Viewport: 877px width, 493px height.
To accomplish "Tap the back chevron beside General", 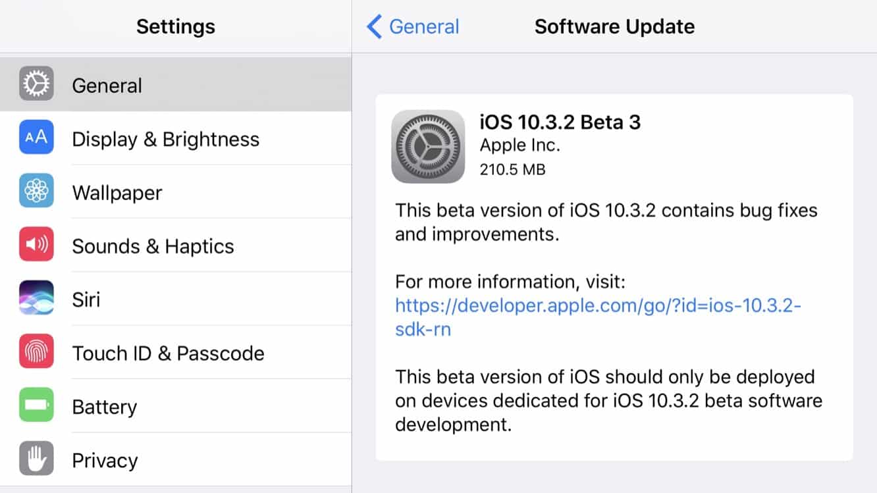I will click(x=374, y=27).
